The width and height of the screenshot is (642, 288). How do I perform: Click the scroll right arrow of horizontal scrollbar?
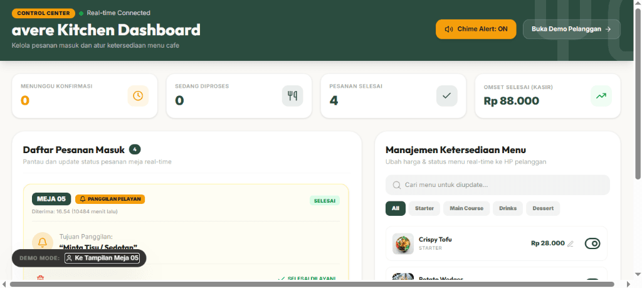coord(629,284)
